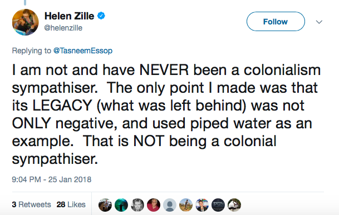This screenshot has width=339, height=215.
Task: Click Helen Zille's profile picture
Action: pos(25,22)
